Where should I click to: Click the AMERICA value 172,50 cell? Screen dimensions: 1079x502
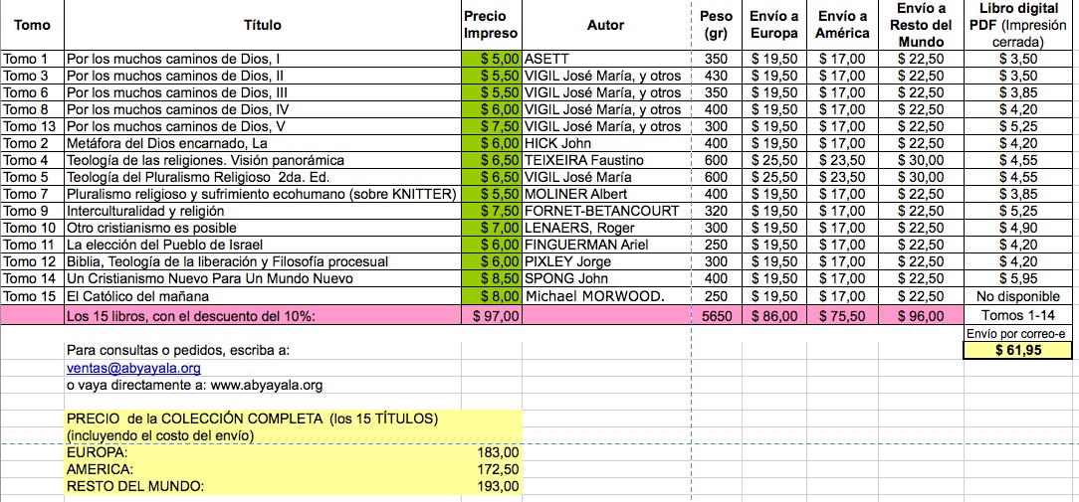[495, 469]
